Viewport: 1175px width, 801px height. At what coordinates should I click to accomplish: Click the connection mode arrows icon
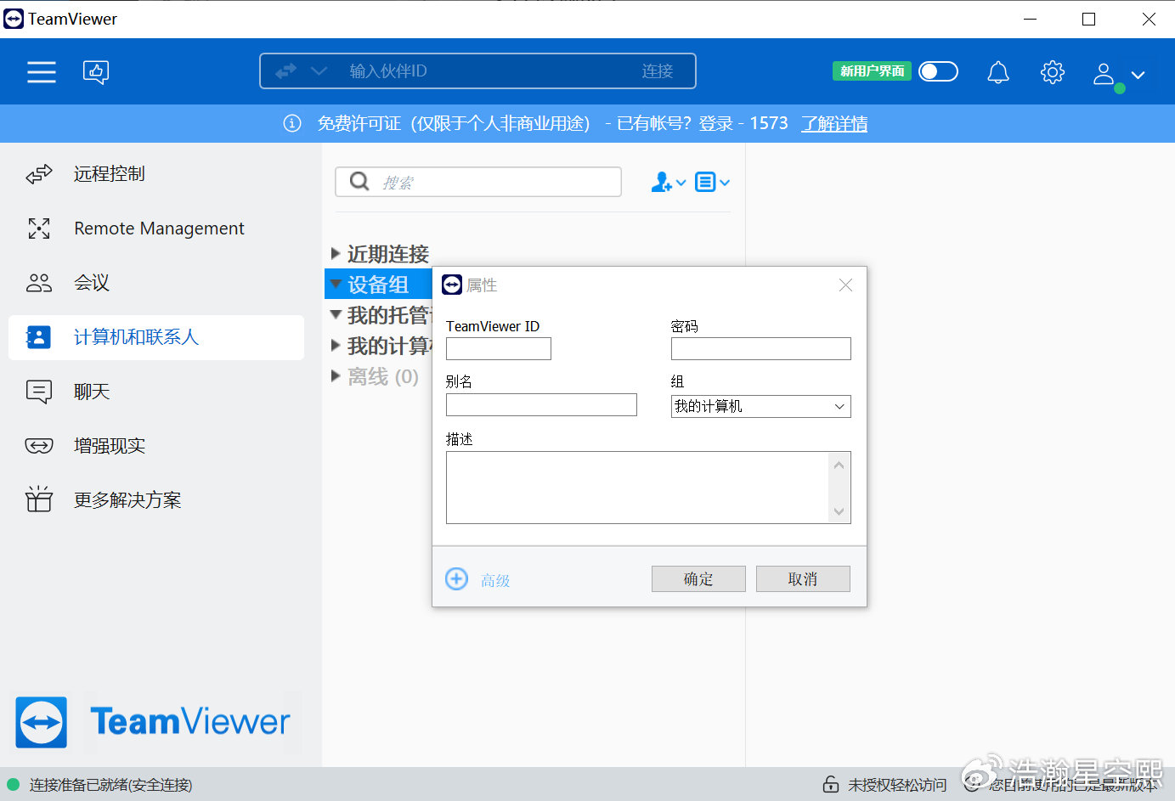[x=286, y=71]
